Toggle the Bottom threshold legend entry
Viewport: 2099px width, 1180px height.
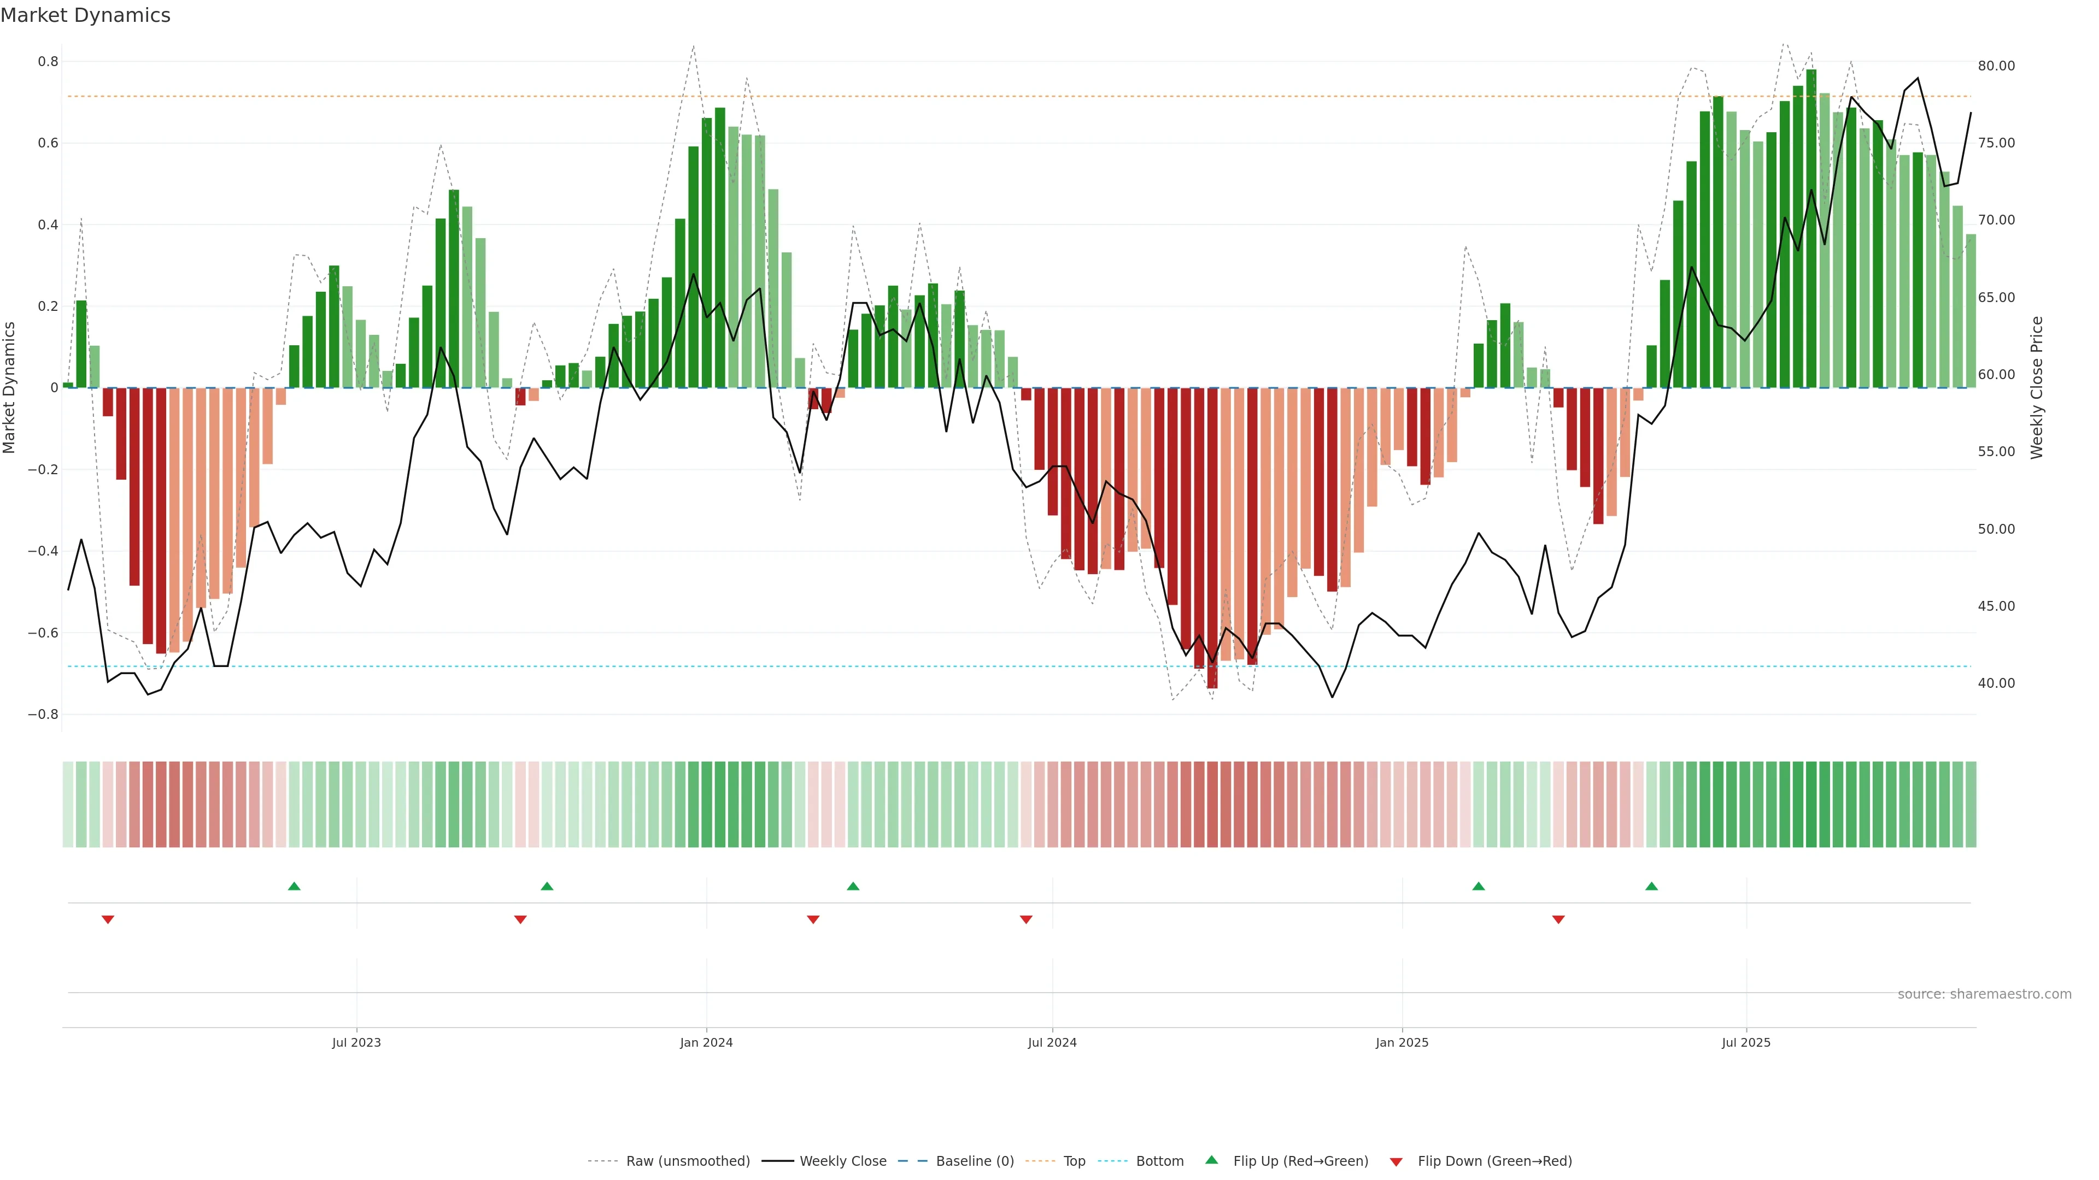[x=1159, y=1161]
